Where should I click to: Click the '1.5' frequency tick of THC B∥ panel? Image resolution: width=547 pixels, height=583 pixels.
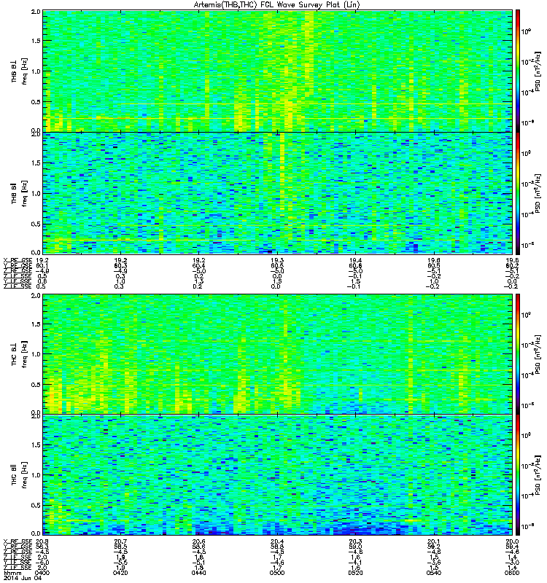click(x=36, y=445)
